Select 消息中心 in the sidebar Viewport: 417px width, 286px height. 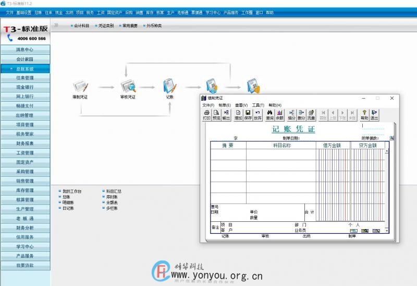[x=25, y=50]
